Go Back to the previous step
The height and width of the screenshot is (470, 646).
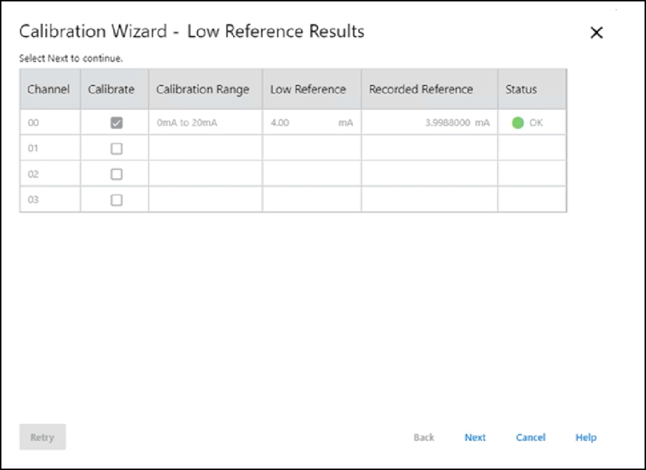coord(423,437)
